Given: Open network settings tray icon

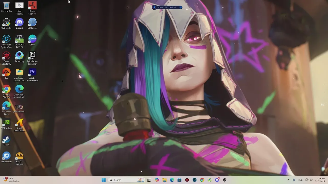Looking at the screenshot, I should coord(307,180).
